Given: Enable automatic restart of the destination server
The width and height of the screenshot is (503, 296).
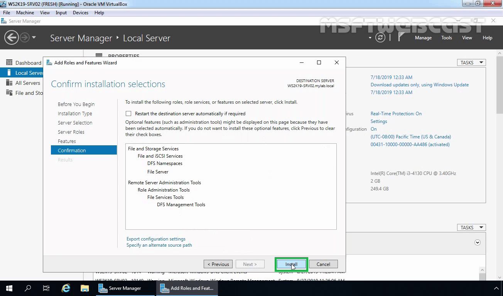Looking at the screenshot, I should (128, 113).
